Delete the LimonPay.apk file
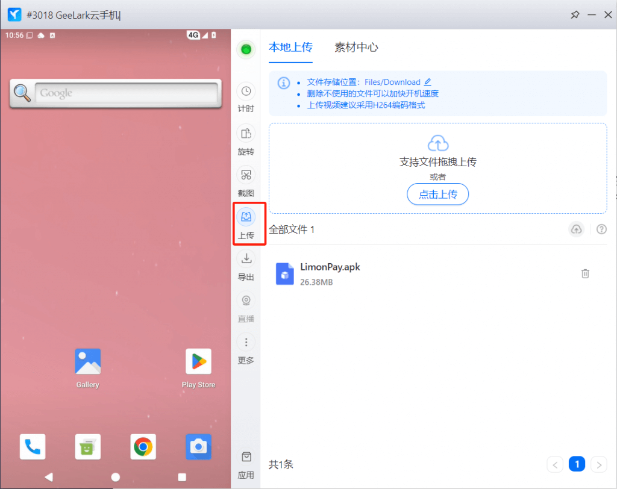Screen dimensions: 617x489 point(584,273)
